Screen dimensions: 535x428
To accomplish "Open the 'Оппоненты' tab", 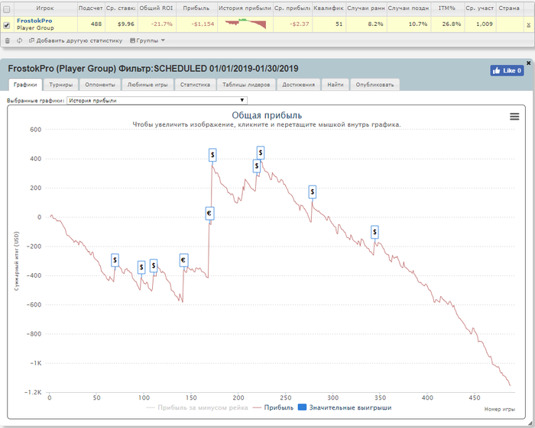I will pyautogui.click(x=100, y=85).
